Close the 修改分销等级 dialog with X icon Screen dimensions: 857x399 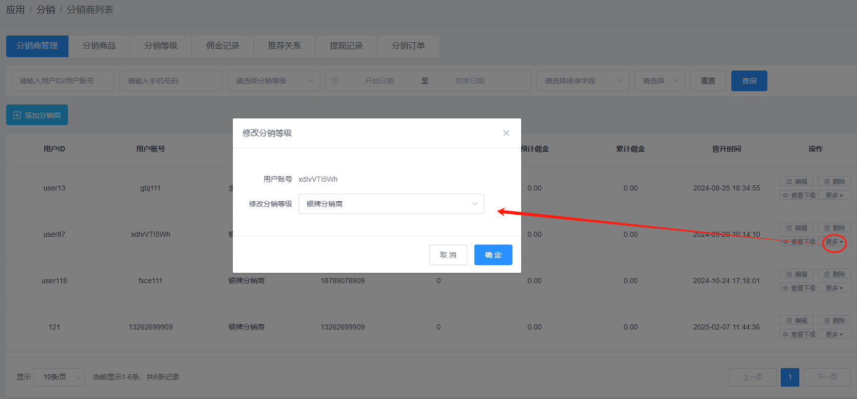(506, 133)
